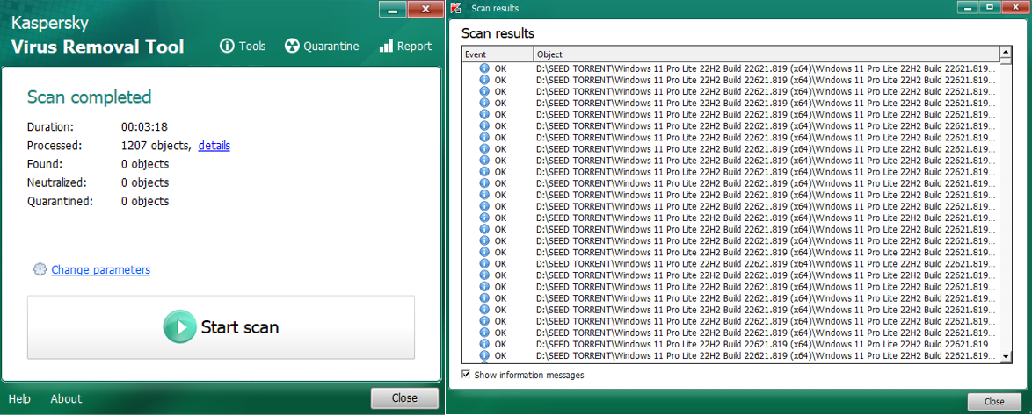Click scroll up arrow in Scan results list

click(x=1005, y=51)
